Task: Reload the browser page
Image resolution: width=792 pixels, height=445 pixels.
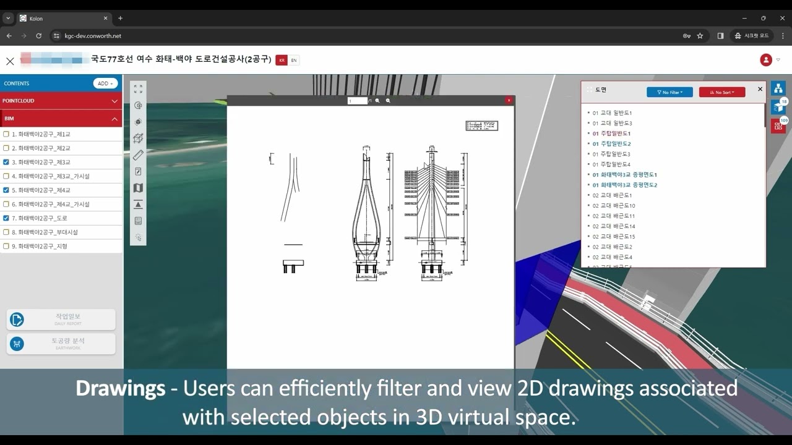Action: [x=38, y=36]
